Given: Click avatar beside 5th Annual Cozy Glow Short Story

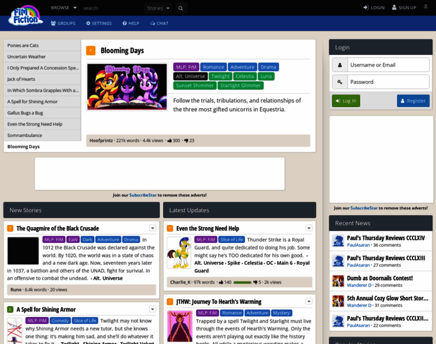Looking at the screenshot, I should click(x=338, y=301).
